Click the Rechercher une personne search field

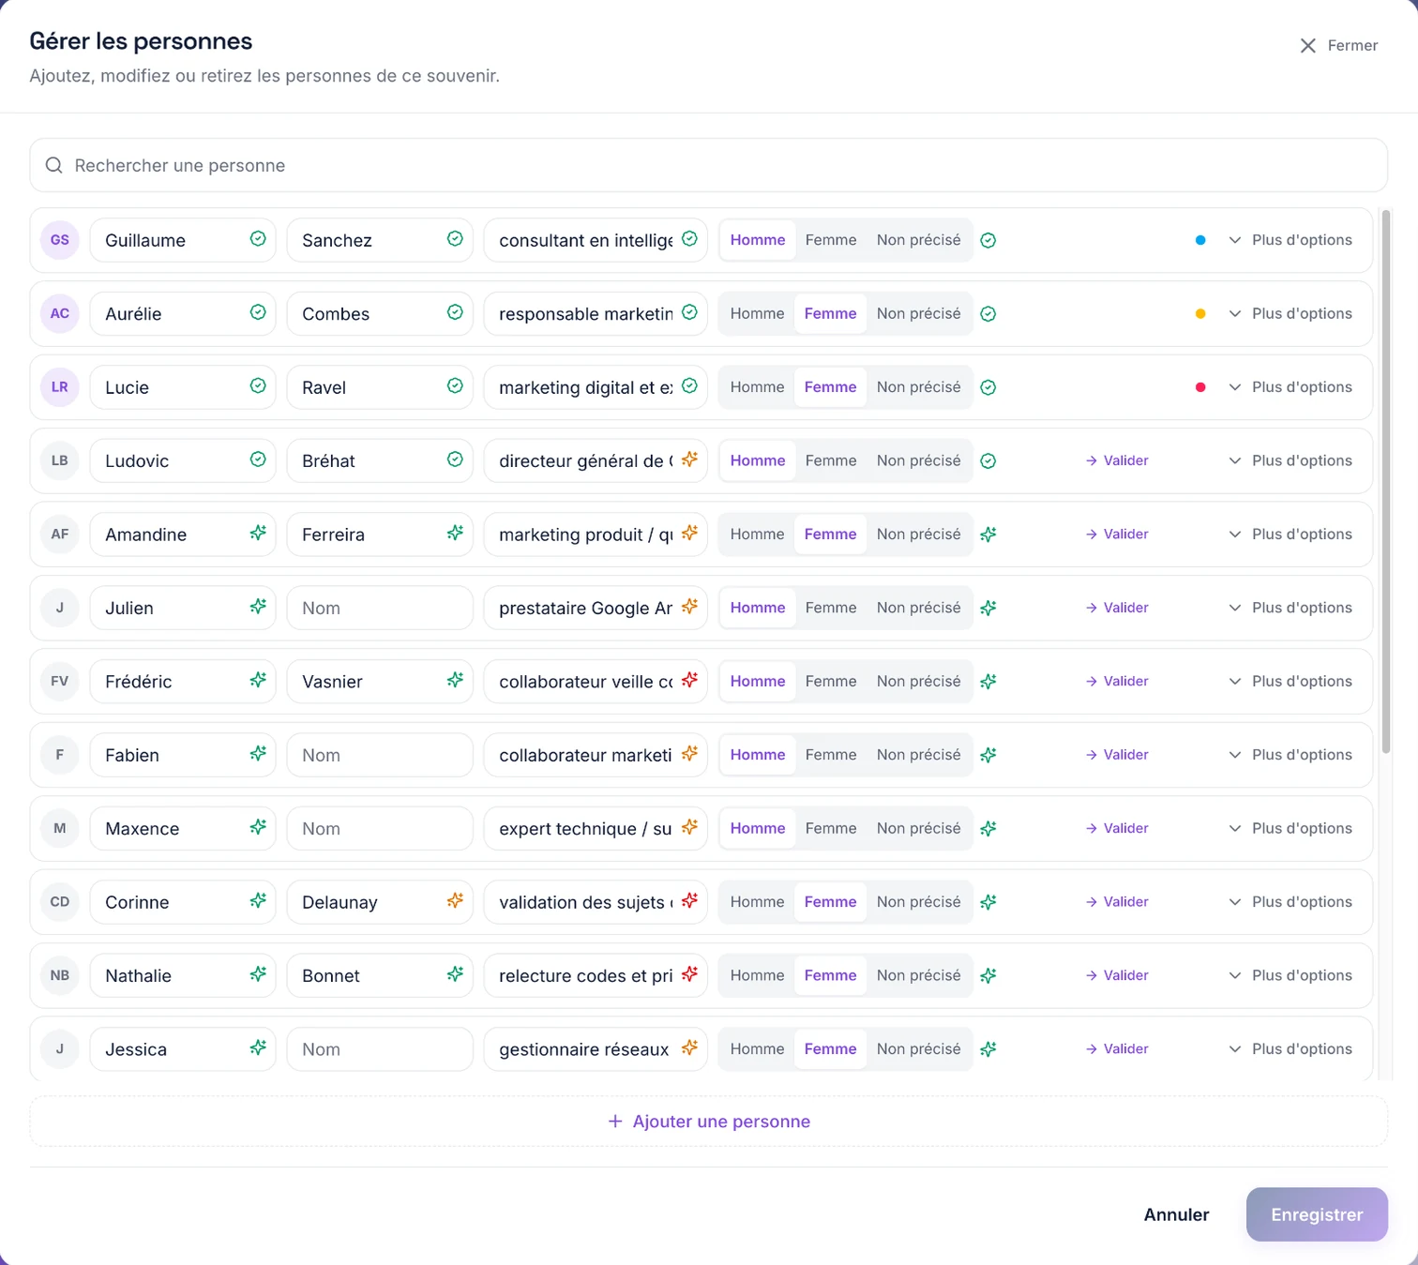709,165
